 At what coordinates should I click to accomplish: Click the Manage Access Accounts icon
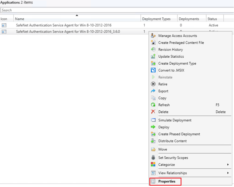(x=153, y=36)
